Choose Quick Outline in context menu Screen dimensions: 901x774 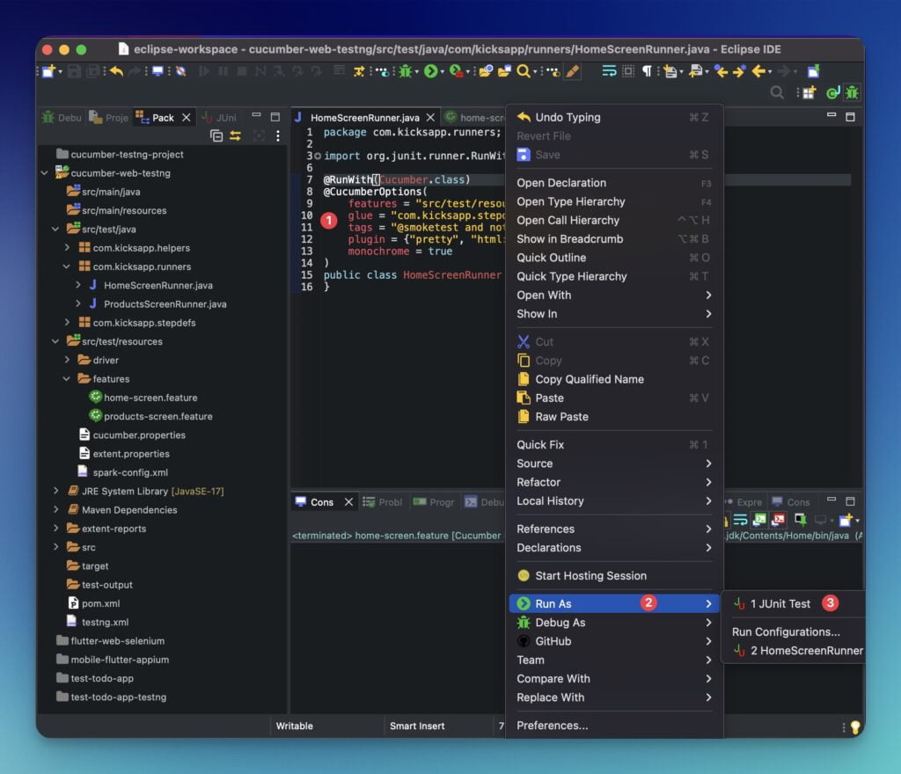[613, 258]
